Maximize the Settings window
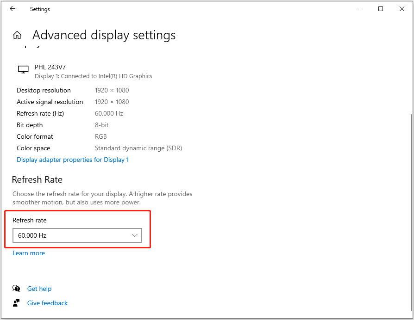Screen dimensions: 414x320 point(381,9)
